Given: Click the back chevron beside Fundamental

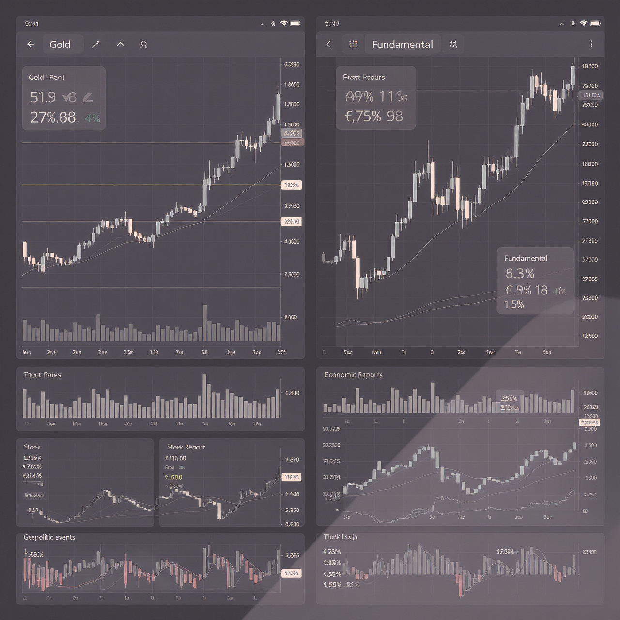Looking at the screenshot, I should [x=329, y=45].
